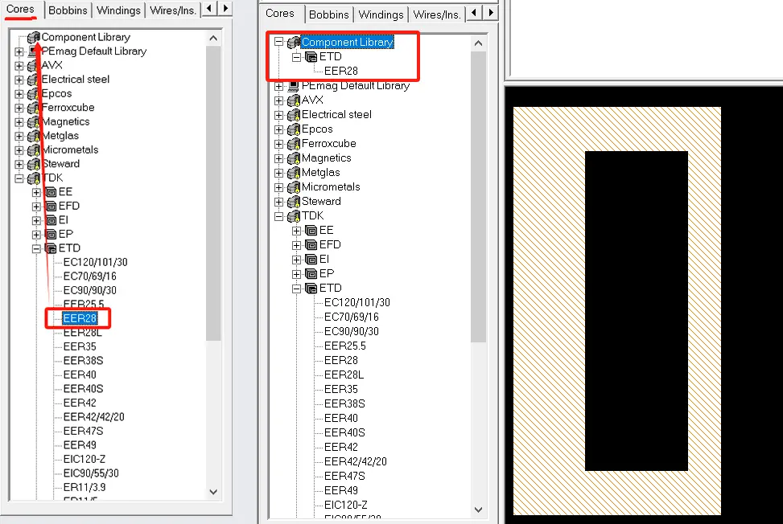Collapse the TDK node in left panel
Image resolution: width=783 pixels, height=524 pixels.
point(19,178)
